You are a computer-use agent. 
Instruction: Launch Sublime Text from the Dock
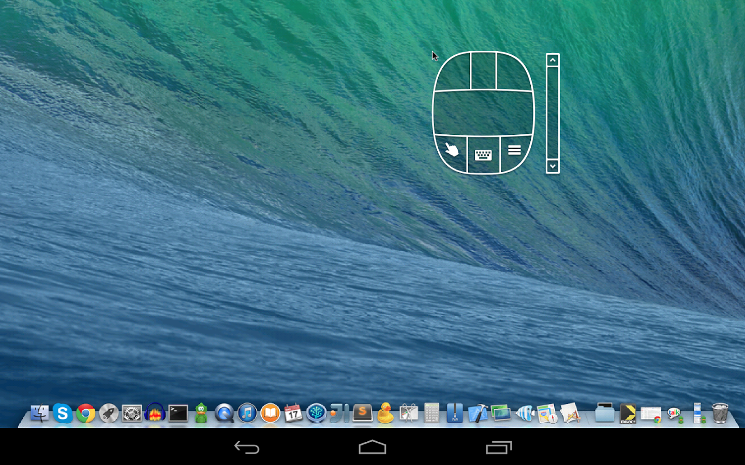point(362,413)
